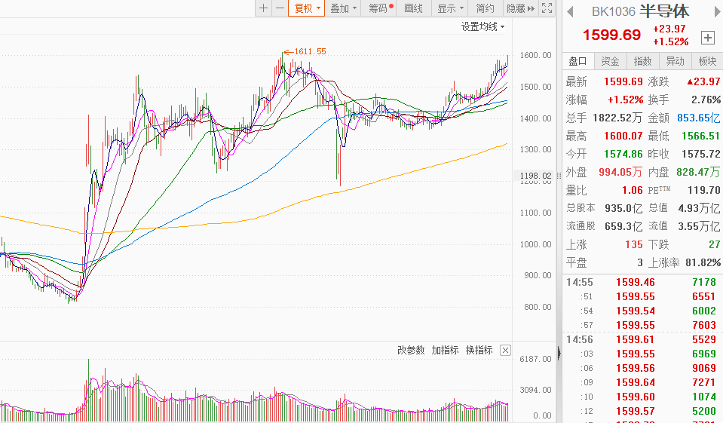The image size is (723, 423).
Task: Toggle 画线 drawing mode
Action: pos(414,8)
